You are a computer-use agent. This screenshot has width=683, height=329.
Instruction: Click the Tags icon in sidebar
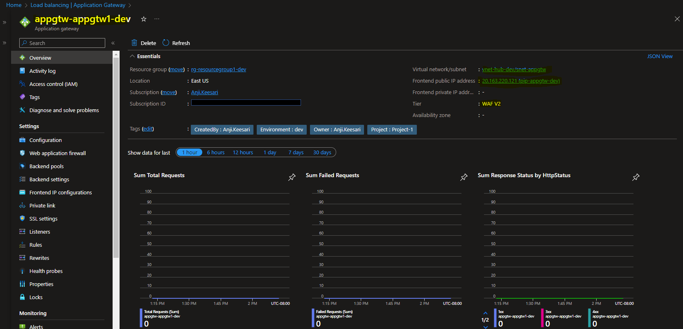click(23, 97)
